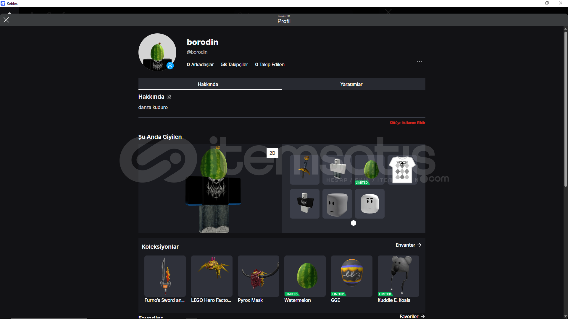Open the gray blocky head item
This screenshot has width=568, height=319.
coord(337,204)
